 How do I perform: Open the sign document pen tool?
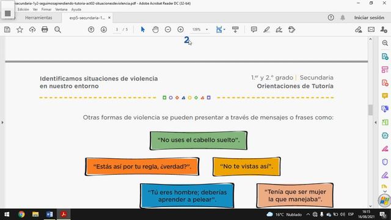point(279,30)
